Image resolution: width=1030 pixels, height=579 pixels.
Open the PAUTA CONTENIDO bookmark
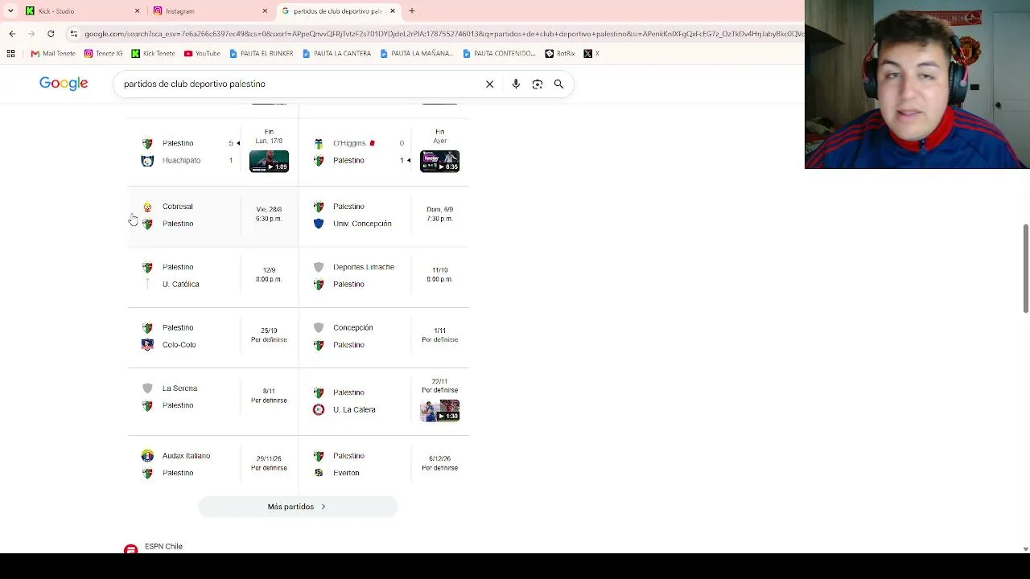[499, 54]
